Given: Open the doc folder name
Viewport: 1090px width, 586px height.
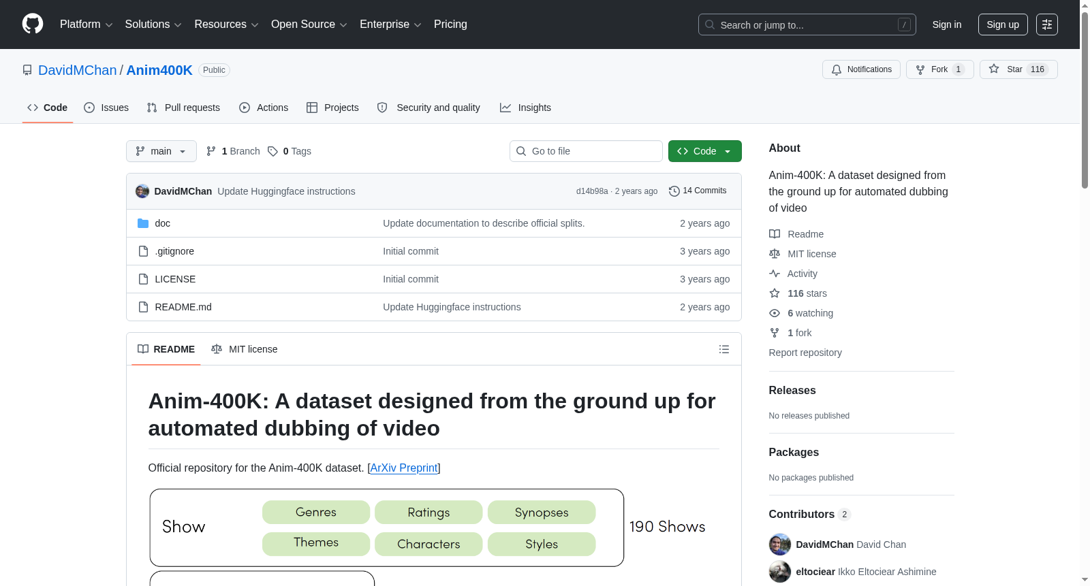Looking at the screenshot, I should point(162,223).
